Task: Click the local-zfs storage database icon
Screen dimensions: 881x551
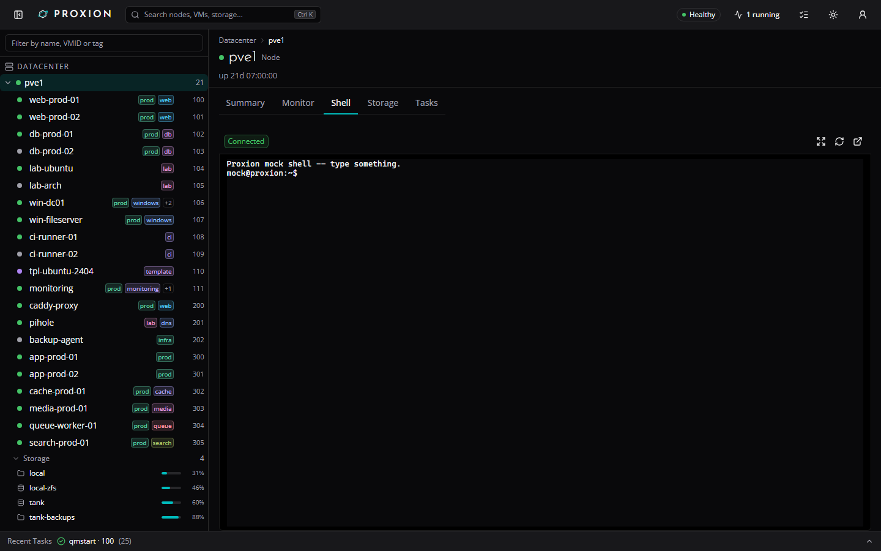Action: pos(21,488)
